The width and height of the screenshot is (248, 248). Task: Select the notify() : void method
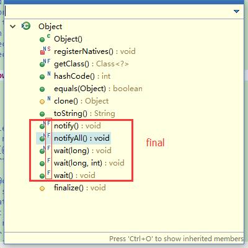[77, 126]
